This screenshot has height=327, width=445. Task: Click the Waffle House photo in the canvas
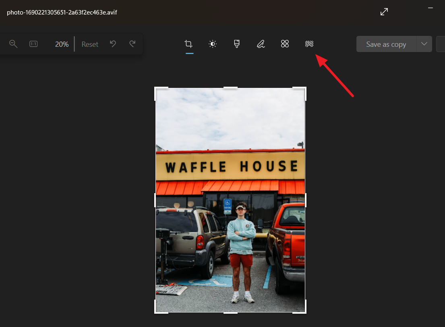point(230,200)
